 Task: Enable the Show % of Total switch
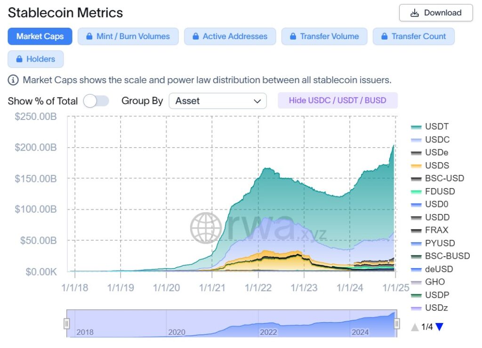[96, 101]
